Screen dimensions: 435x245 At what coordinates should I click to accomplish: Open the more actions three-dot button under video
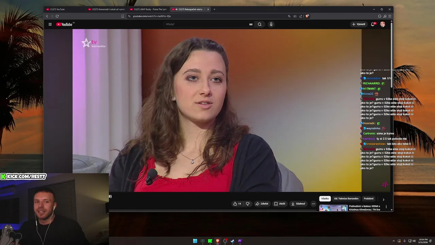313,204
